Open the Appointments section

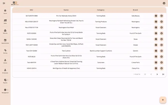click(x=5, y=41)
